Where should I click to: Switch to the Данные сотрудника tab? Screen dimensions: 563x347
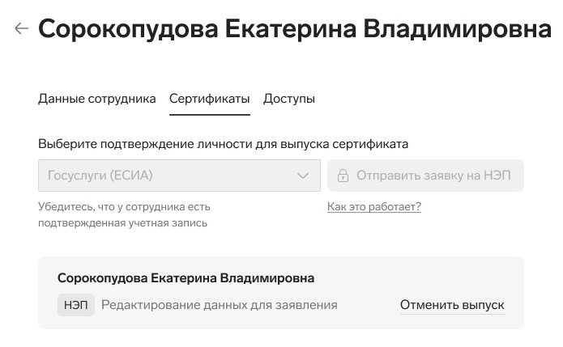pos(97,99)
